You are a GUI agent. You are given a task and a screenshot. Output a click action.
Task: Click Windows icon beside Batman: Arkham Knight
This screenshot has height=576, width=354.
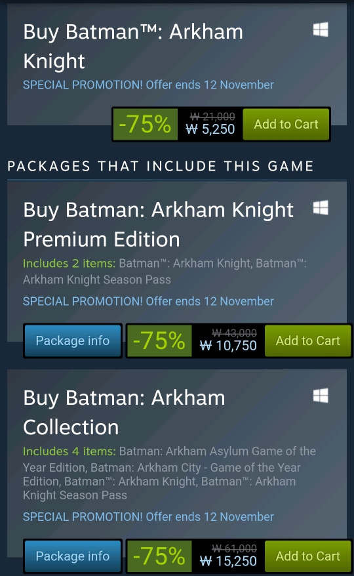pos(321,30)
